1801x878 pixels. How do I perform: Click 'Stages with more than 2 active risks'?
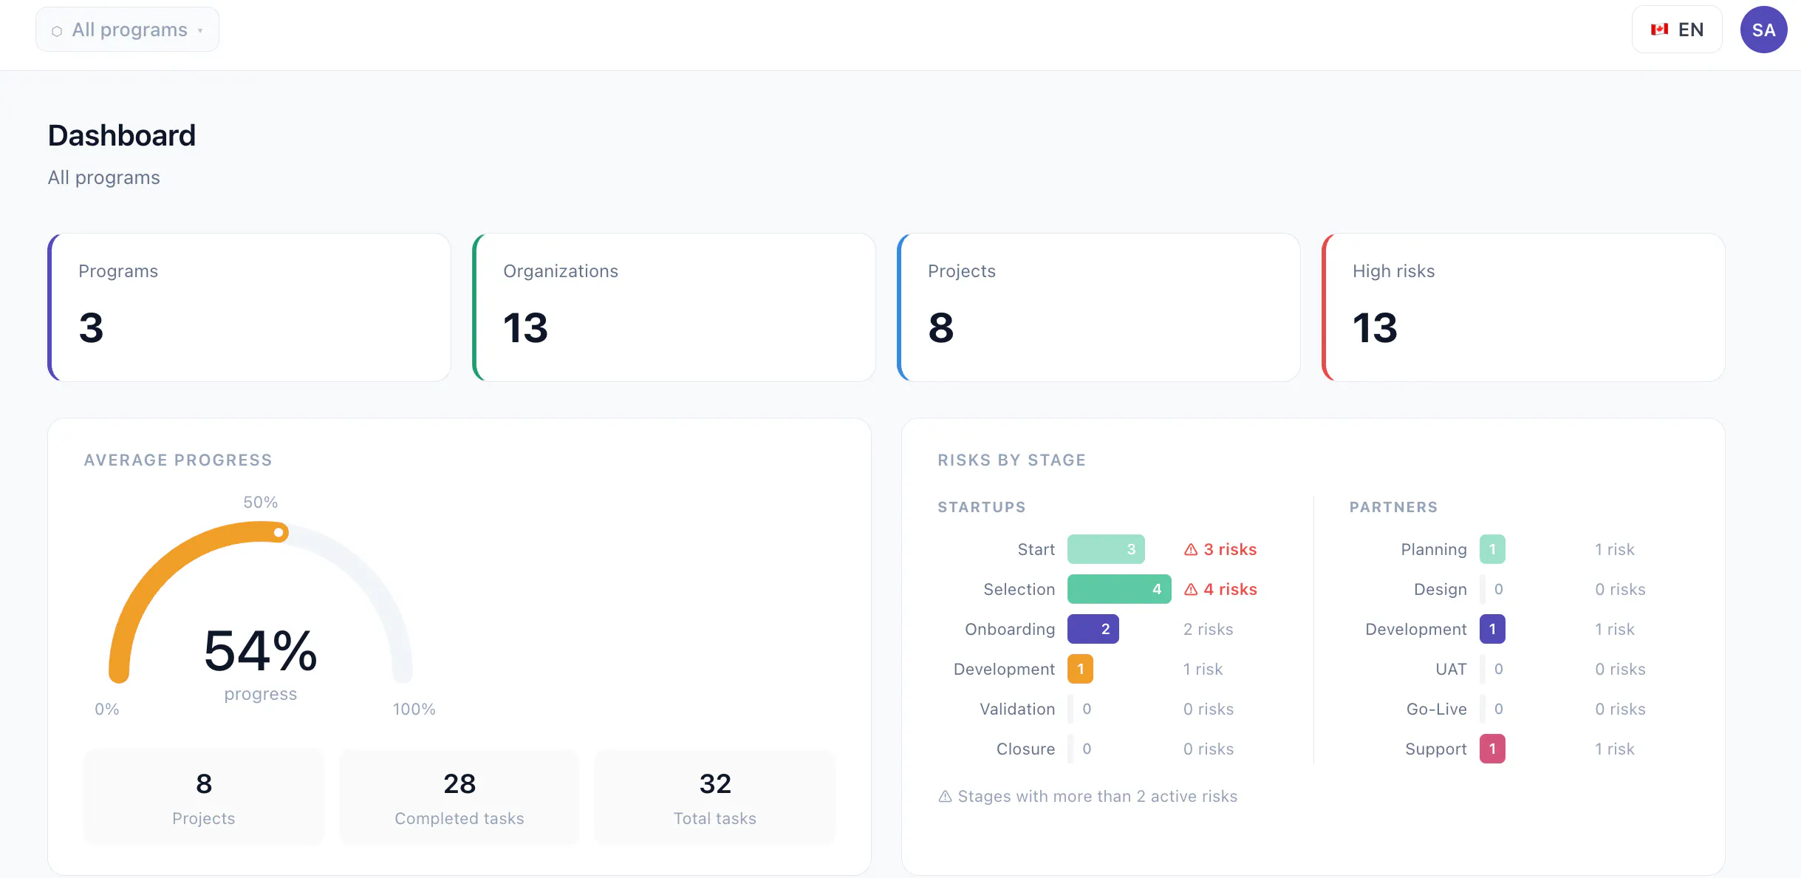point(1097,797)
